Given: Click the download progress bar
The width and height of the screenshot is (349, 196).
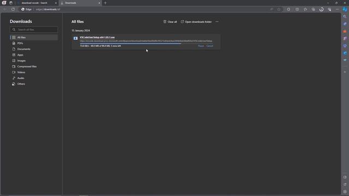Looking at the screenshot, I should tap(146, 44).
